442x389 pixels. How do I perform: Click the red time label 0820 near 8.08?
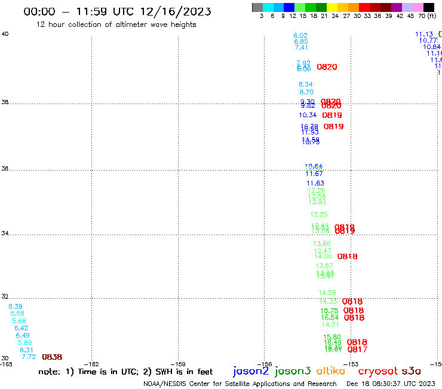click(x=327, y=67)
